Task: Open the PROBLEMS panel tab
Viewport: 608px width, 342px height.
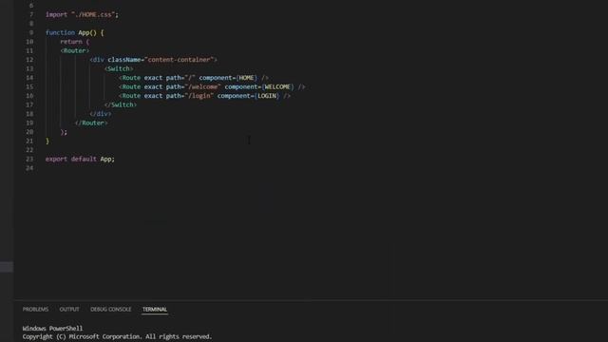Action: [x=35, y=309]
